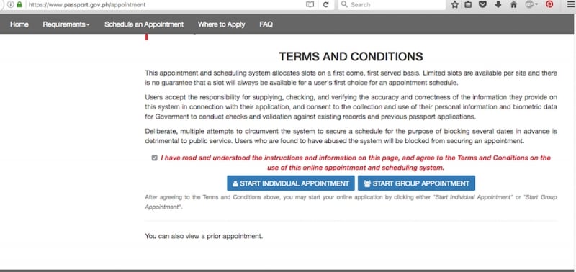The height and width of the screenshot is (272, 576).
Task: Click 'You can also view a prior appointment'
Action: 204,236
